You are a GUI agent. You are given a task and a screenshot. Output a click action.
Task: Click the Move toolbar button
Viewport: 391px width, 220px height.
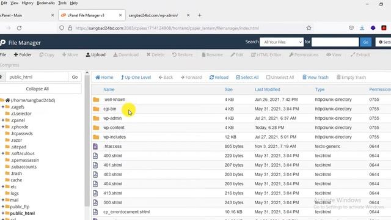[x=70, y=54]
